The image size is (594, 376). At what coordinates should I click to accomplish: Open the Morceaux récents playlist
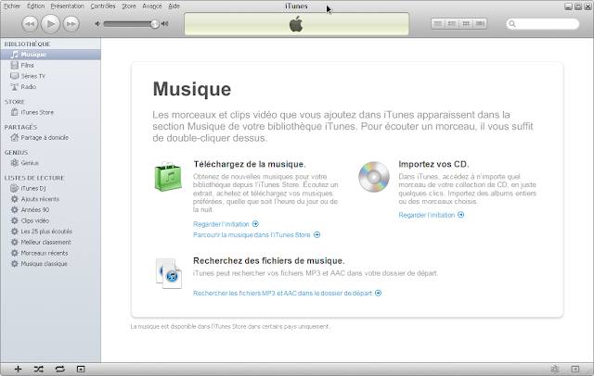50,253
